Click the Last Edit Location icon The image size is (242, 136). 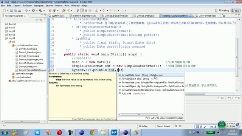pyautogui.click(x=111, y=11)
